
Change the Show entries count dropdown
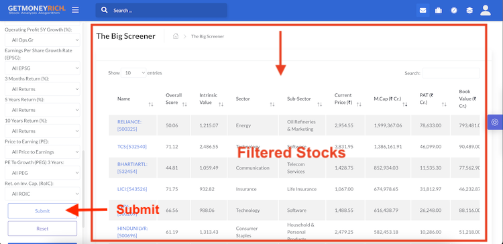point(133,73)
